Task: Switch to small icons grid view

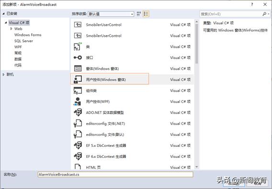Action: click(139, 14)
